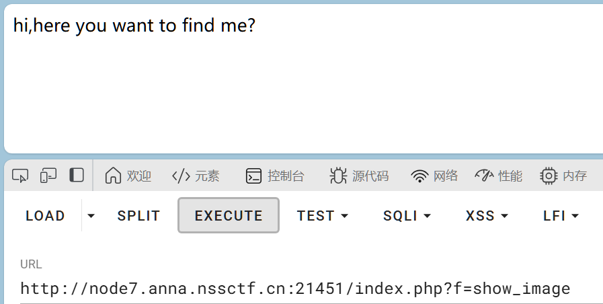Click the Console terminal icon
Image resolution: width=603 pixels, height=304 pixels.
[253, 176]
